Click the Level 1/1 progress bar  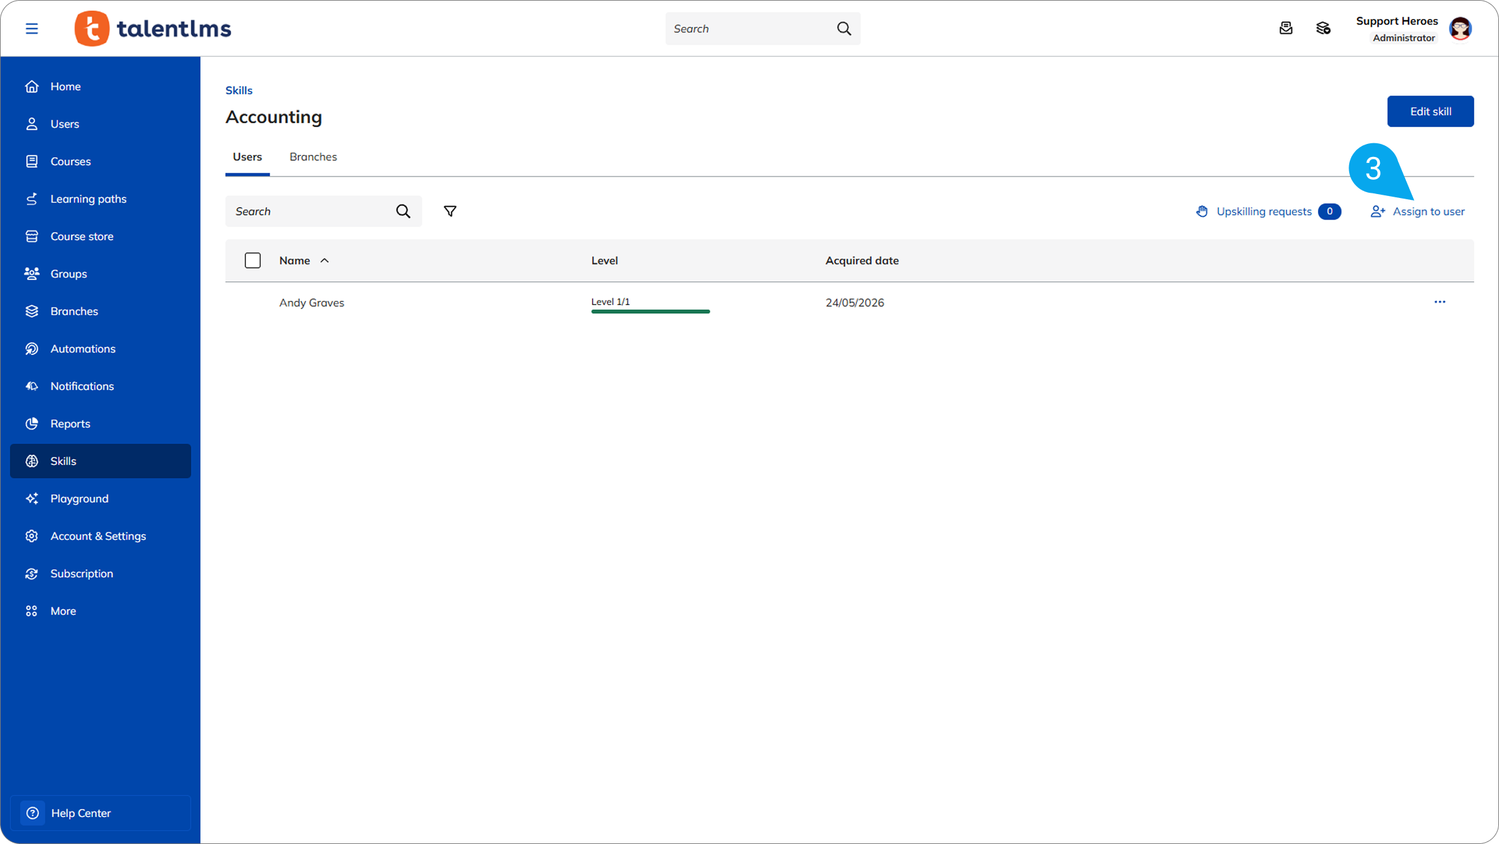tap(651, 312)
